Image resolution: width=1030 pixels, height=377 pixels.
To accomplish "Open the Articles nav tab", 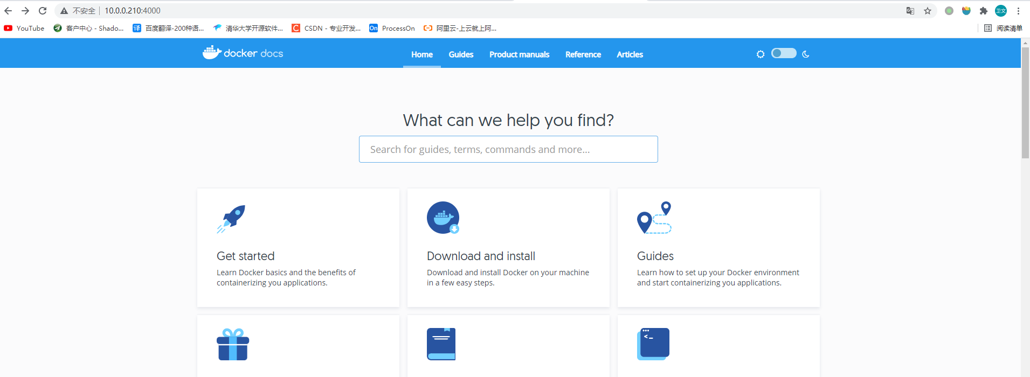I will 630,54.
